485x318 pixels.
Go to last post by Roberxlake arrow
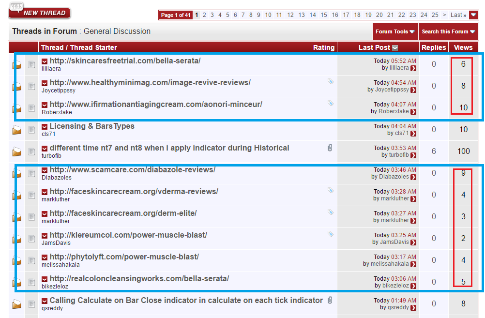click(x=413, y=112)
